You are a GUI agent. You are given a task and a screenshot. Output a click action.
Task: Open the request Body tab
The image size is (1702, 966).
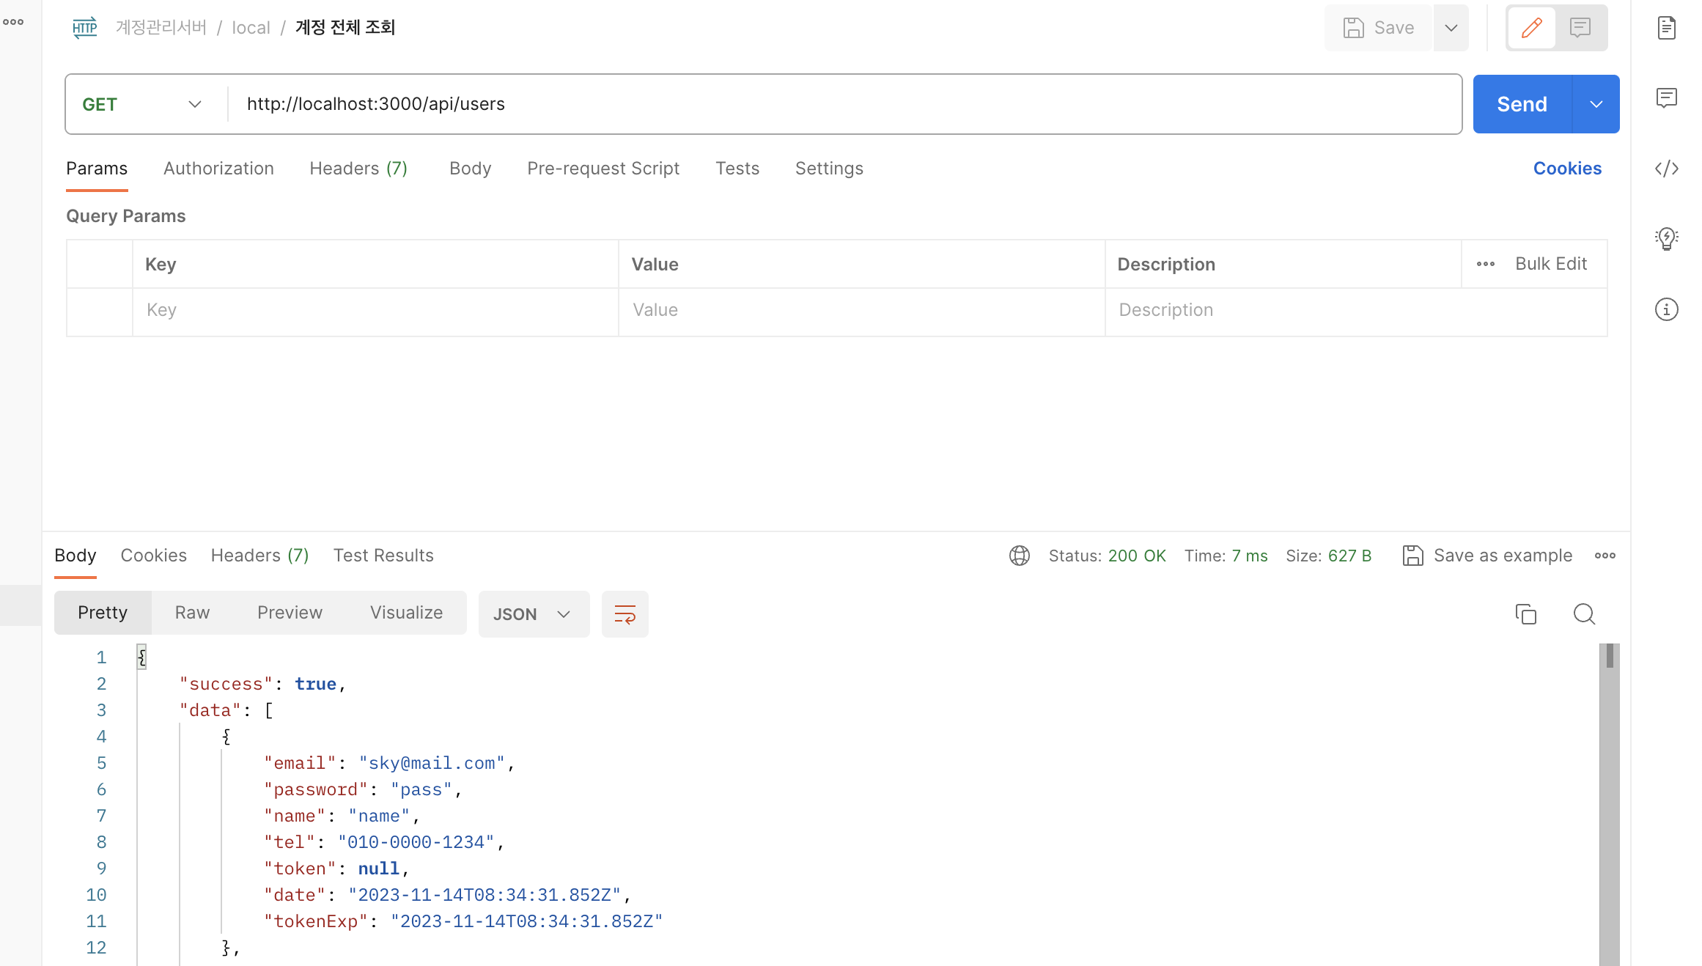click(470, 169)
